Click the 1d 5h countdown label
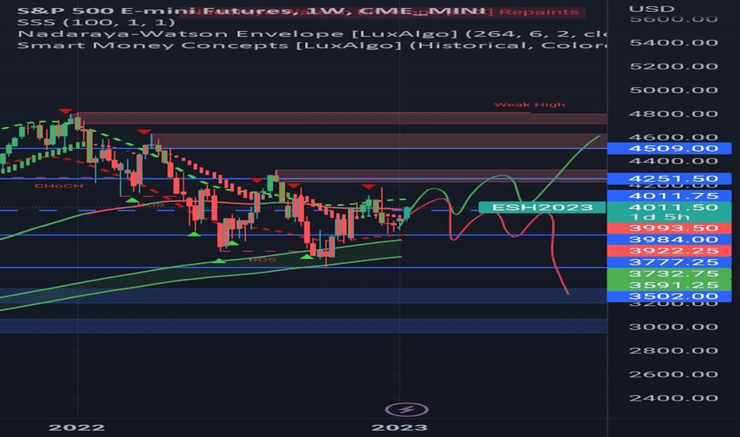The image size is (740, 437). [660, 217]
